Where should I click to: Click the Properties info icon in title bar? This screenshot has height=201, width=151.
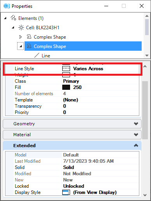[7, 6]
